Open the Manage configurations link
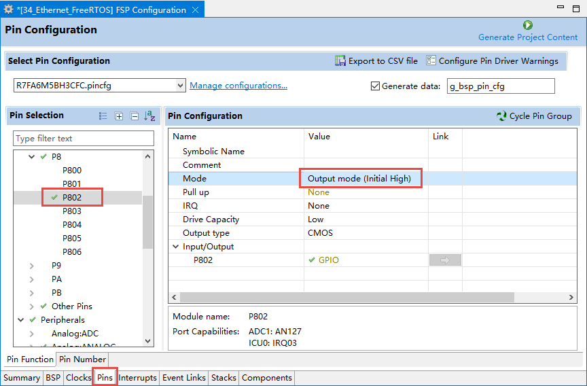 (x=238, y=86)
